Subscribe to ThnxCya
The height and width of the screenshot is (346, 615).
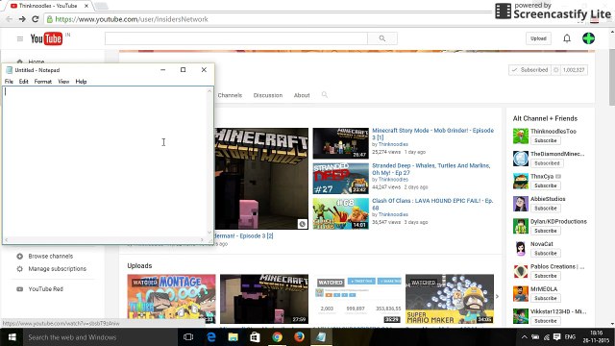click(545, 185)
